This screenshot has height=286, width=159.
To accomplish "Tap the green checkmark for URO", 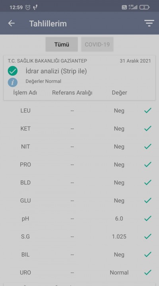I will click(x=148, y=272).
